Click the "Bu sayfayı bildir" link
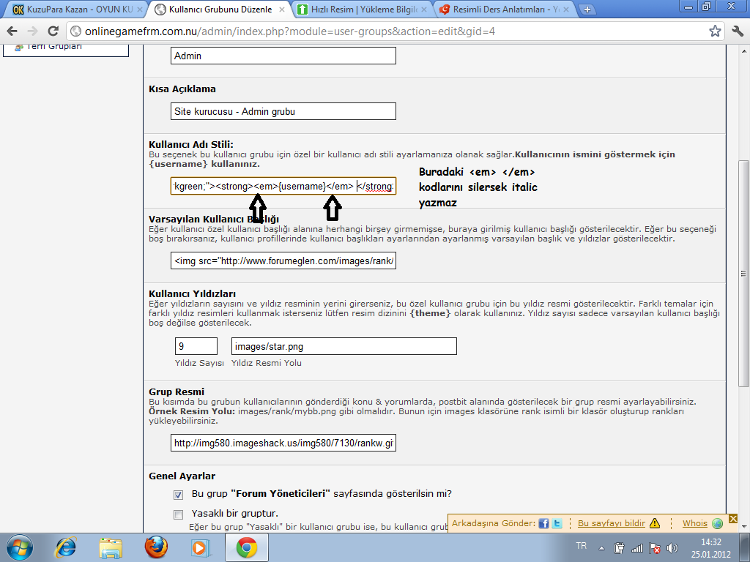 pos(612,523)
